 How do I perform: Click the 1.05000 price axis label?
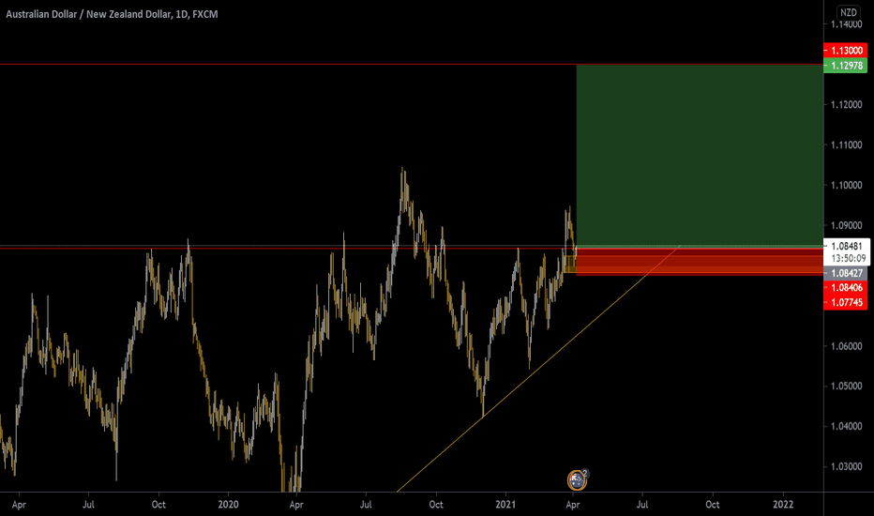click(846, 386)
